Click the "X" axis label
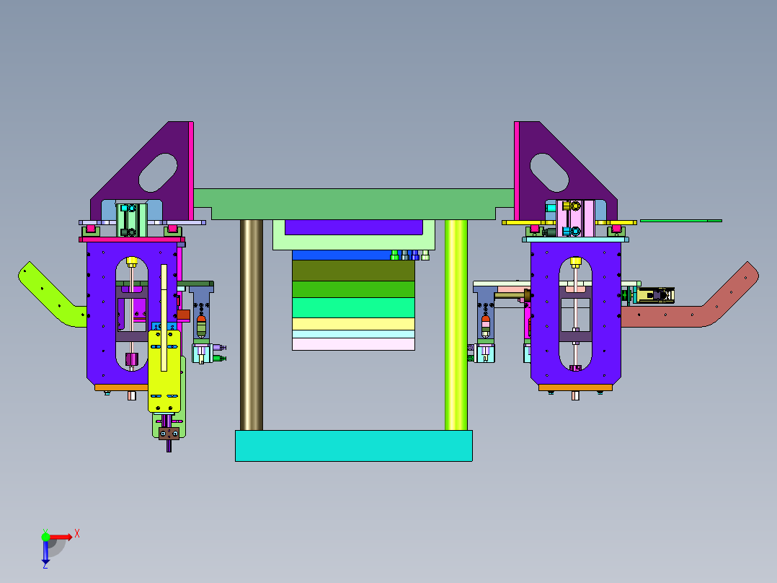Image resolution: width=777 pixels, height=583 pixels. click(x=77, y=534)
